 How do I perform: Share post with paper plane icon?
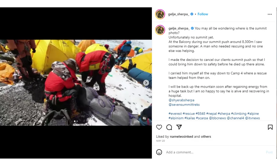pyautogui.click(x=179, y=127)
